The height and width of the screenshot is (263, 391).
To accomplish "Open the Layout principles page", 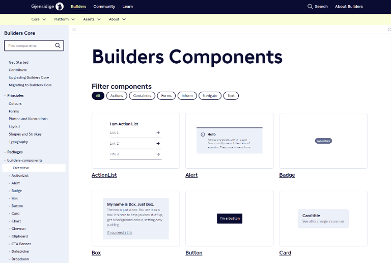I will [14, 126].
